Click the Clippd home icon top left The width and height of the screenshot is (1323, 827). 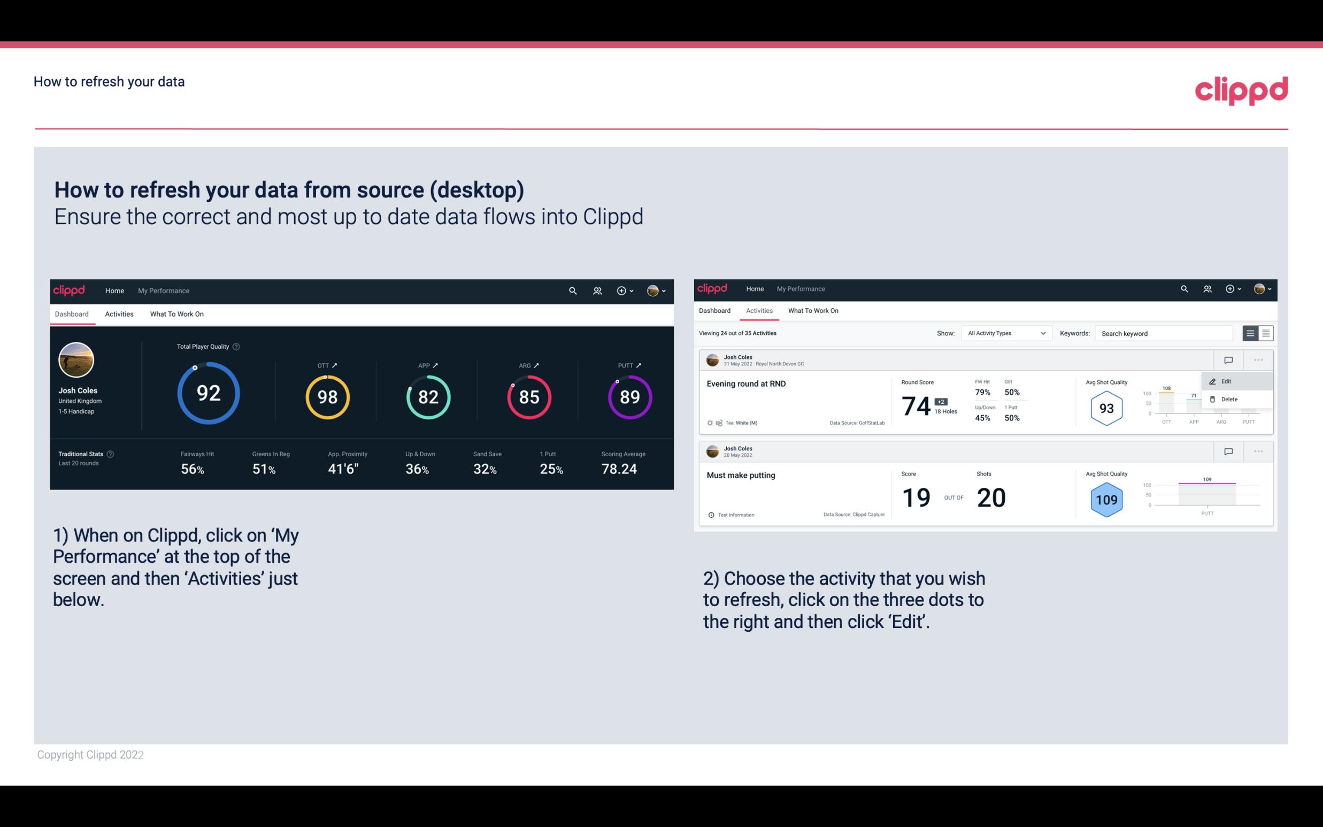tap(70, 289)
